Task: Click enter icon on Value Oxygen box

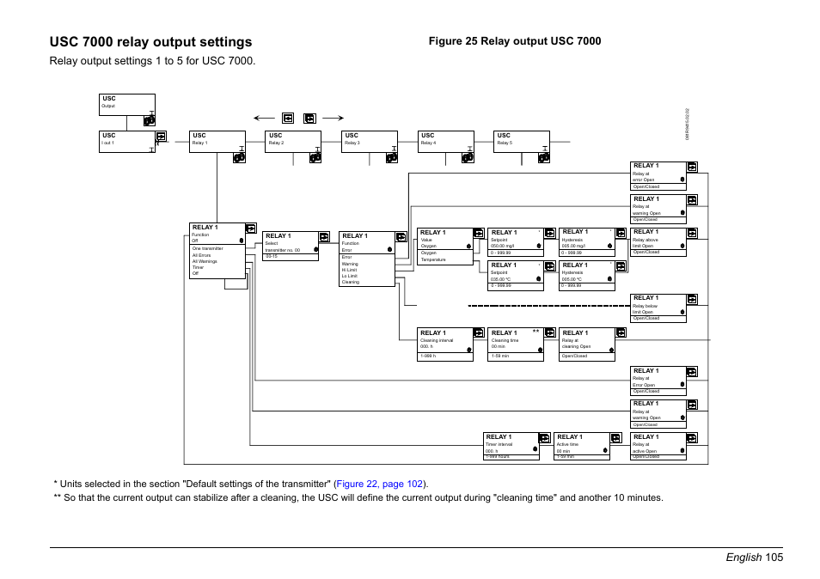Action: [x=479, y=233]
